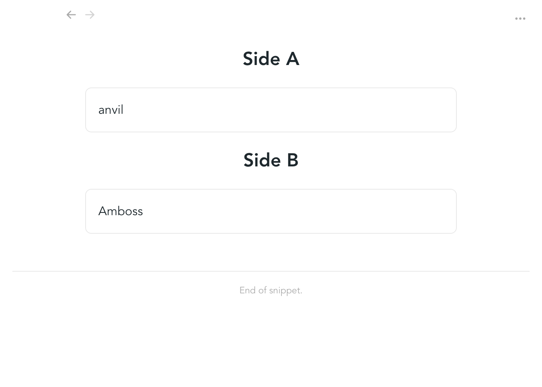Image resolution: width=542 pixels, height=387 pixels.
Task: Place cursor in the field containing Amboss
Action: (x=271, y=211)
